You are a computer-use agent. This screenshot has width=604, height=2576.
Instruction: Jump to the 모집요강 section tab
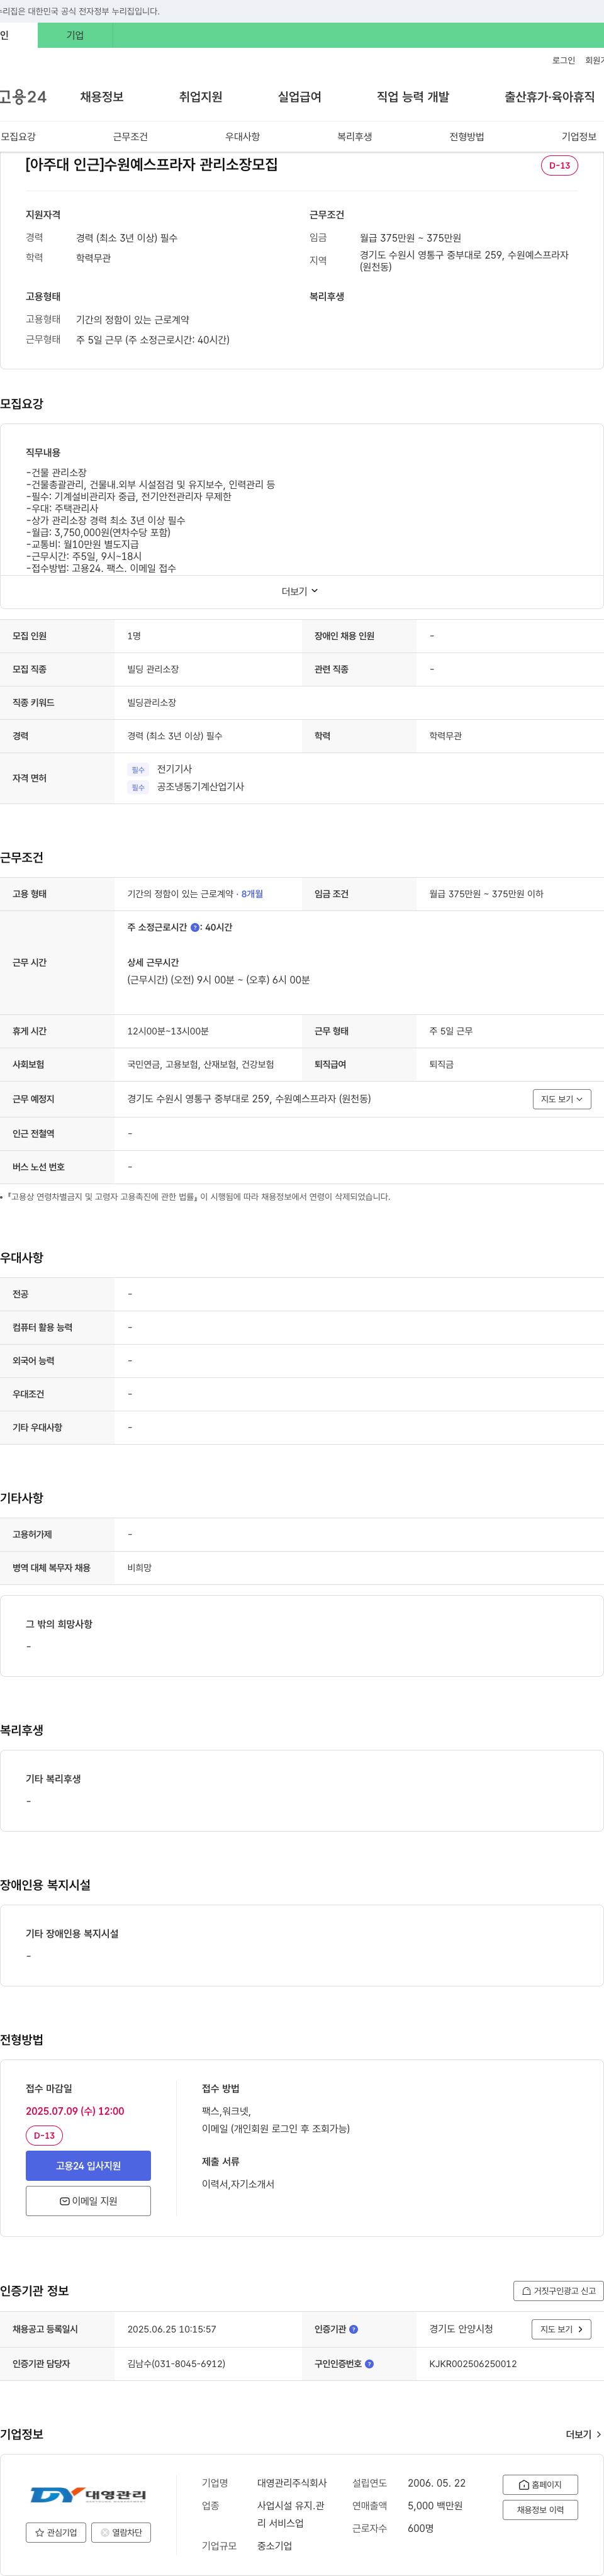tap(18, 137)
